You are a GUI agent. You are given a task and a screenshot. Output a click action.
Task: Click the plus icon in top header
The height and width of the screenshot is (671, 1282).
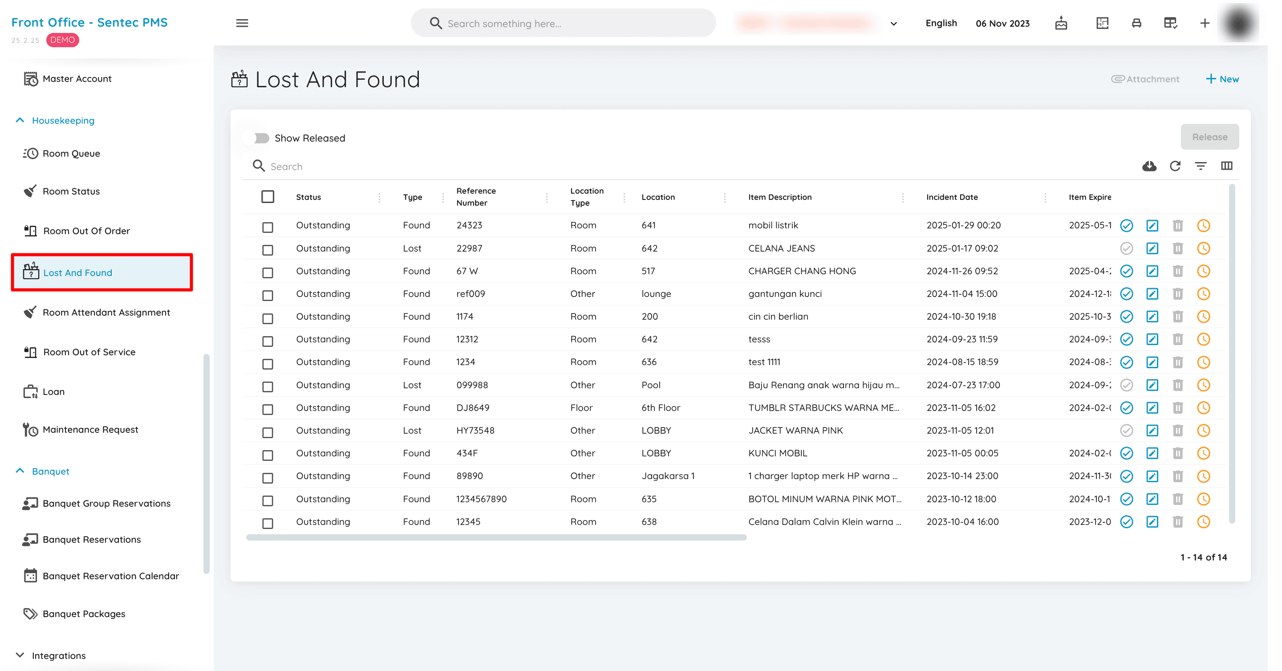1205,23
